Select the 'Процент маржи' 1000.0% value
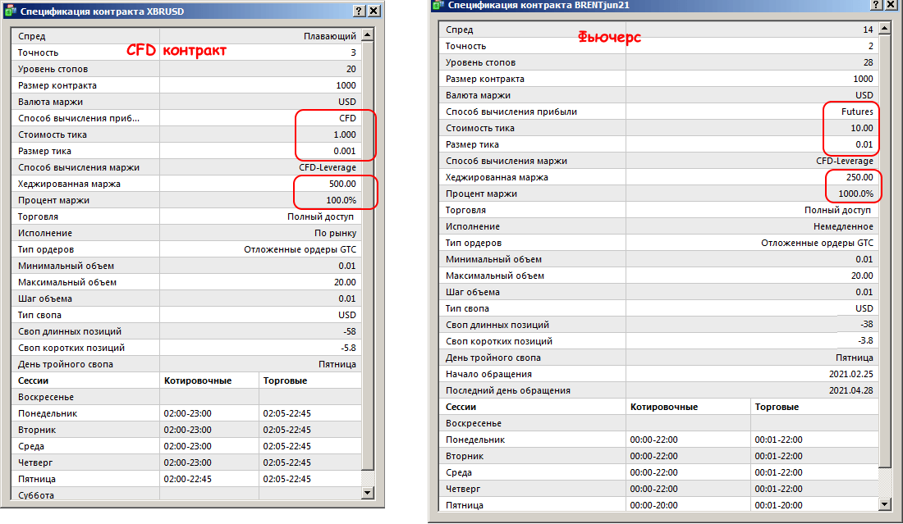The image size is (903, 524). coord(854,194)
